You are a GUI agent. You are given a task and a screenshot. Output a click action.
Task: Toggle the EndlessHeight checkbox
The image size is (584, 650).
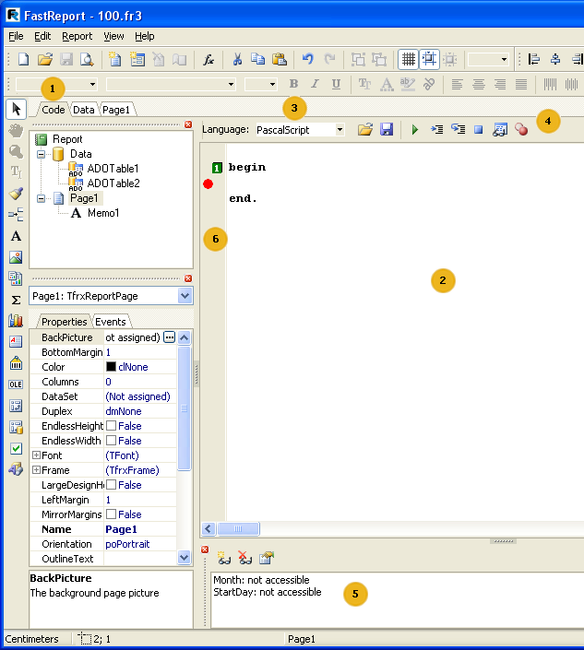tap(112, 426)
